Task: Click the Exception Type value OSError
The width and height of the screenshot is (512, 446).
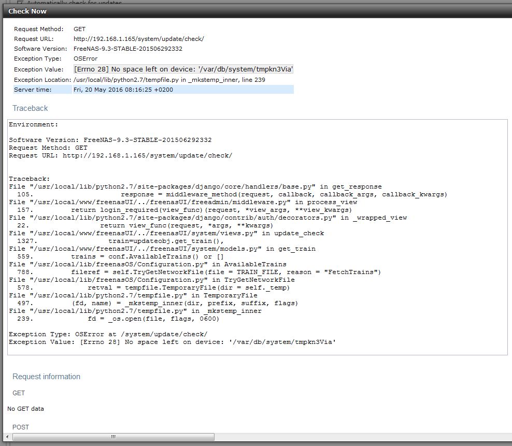Action: pyautogui.click(x=86, y=59)
